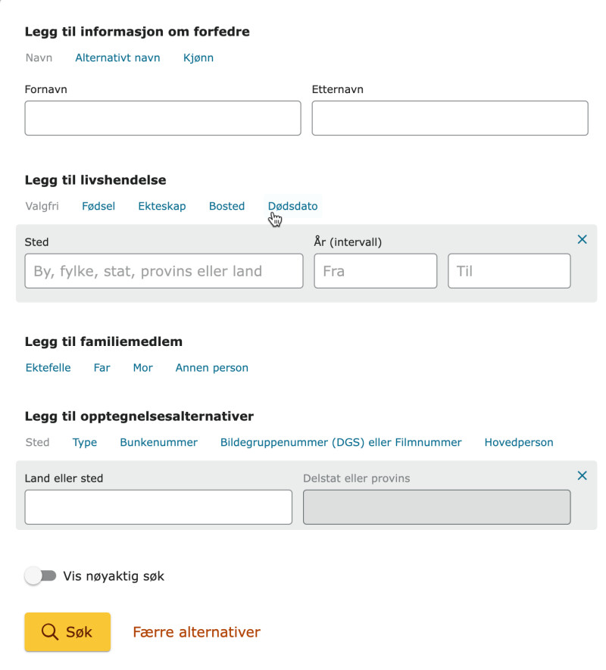This screenshot has height=670, width=606.
Task: Open the Hovedperson record option
Action: click(519, 442)
